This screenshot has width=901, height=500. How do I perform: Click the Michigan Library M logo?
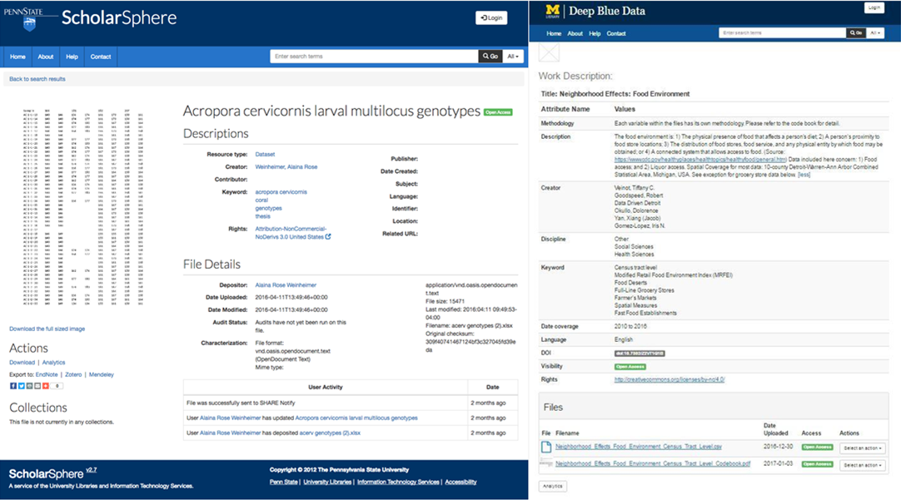pyautogui.click(x=553, y=11)
